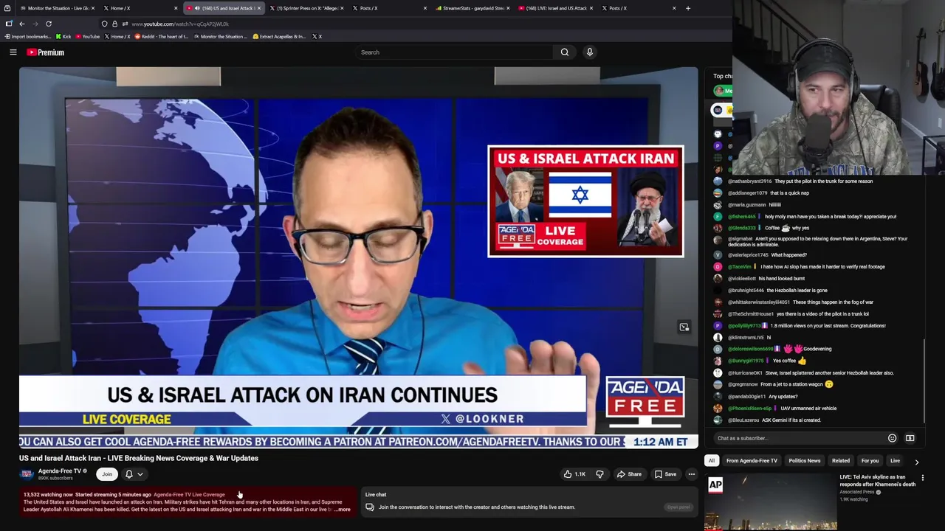Click the browser forward arrow

tap(35, 24)
